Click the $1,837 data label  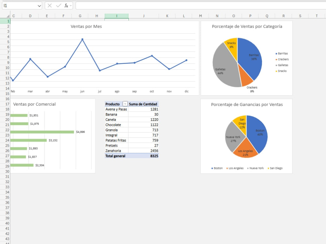32,157
